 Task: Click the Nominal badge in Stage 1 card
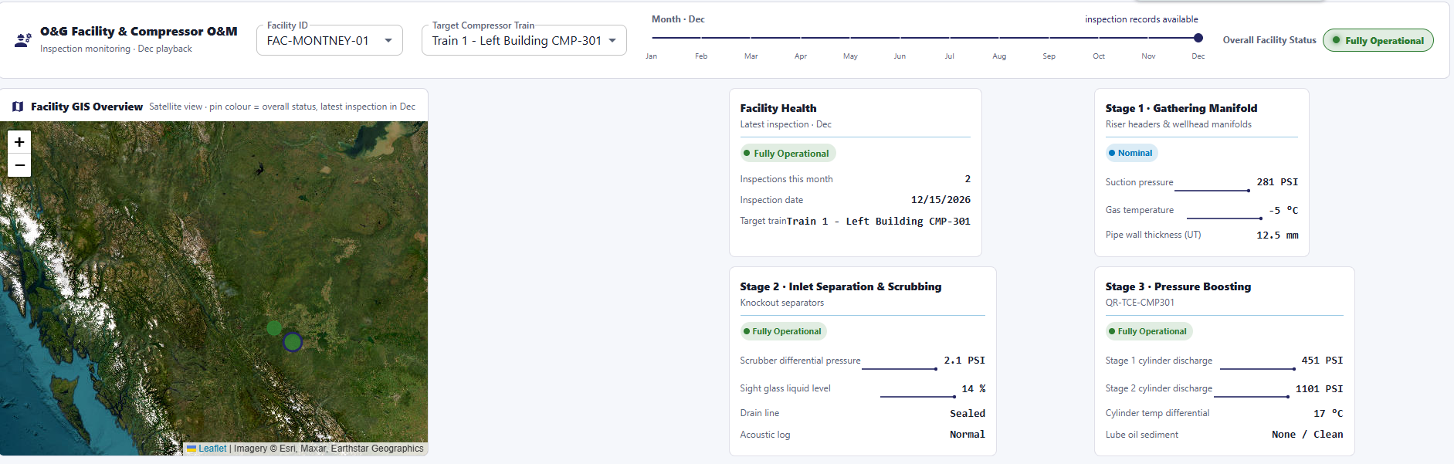pyautogui.click(x=1131, y=153)
